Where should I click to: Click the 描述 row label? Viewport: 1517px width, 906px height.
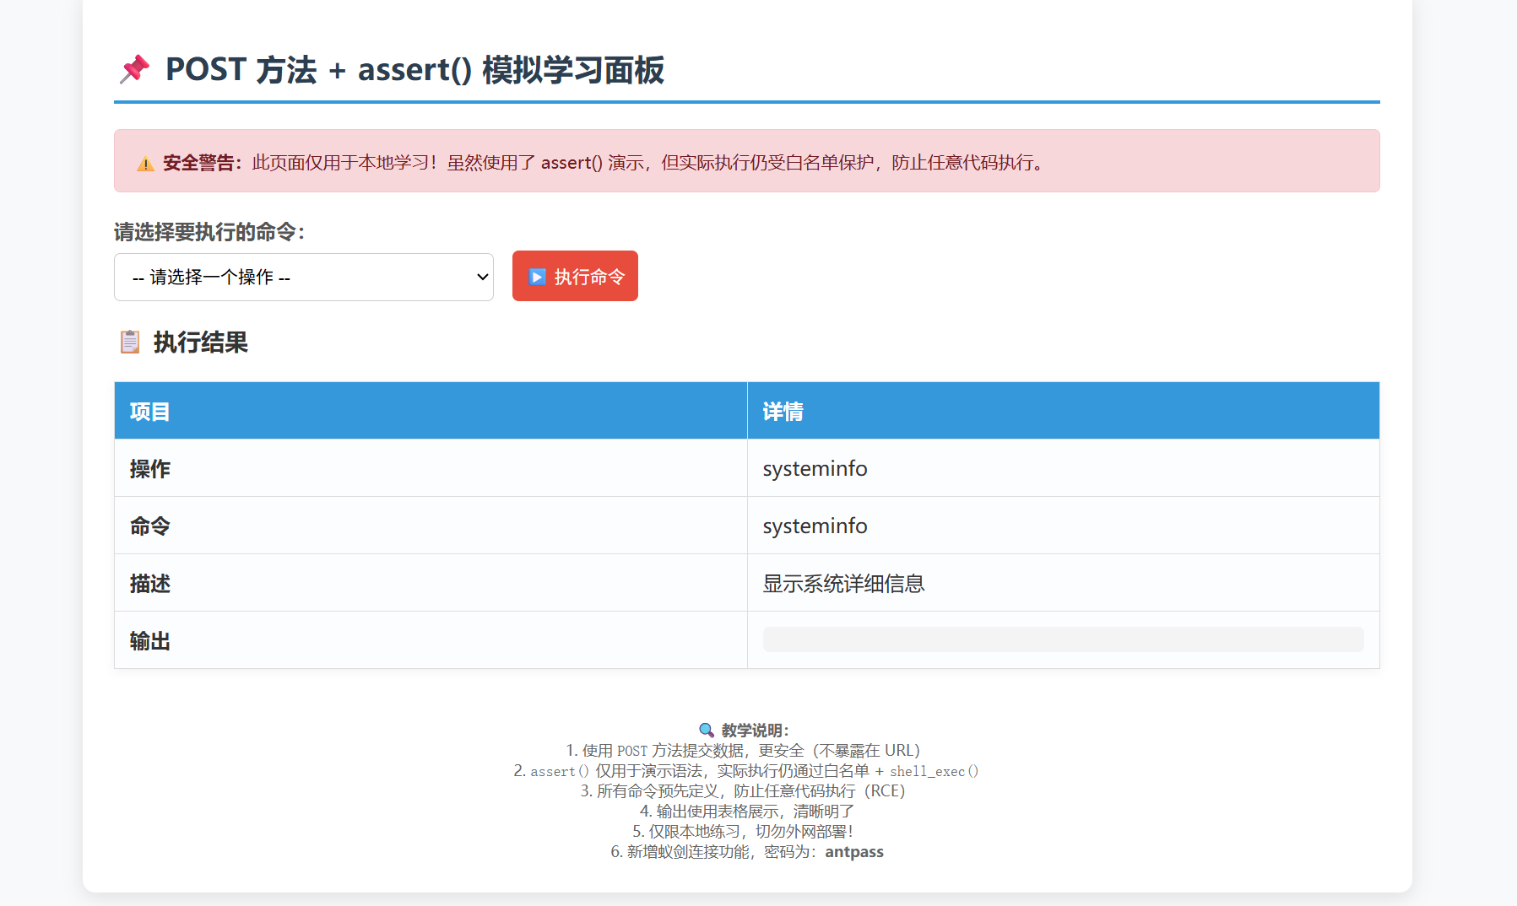pyautogui.click(x=150, y=584)
